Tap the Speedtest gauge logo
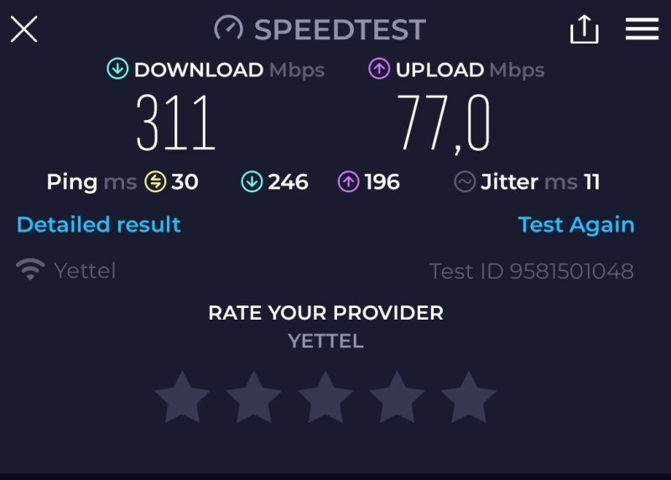 228,29
